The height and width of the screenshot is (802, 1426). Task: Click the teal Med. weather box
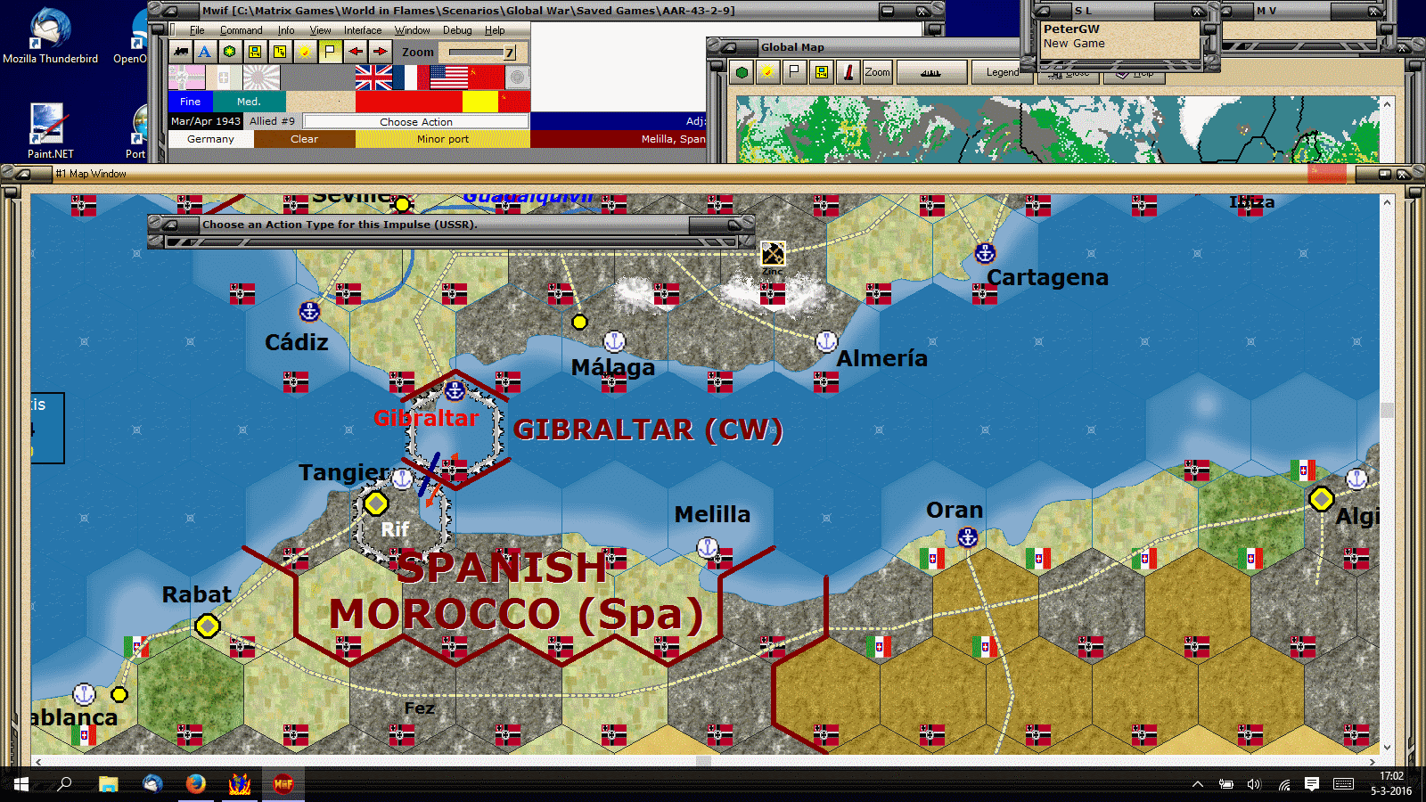pos(249,102)
